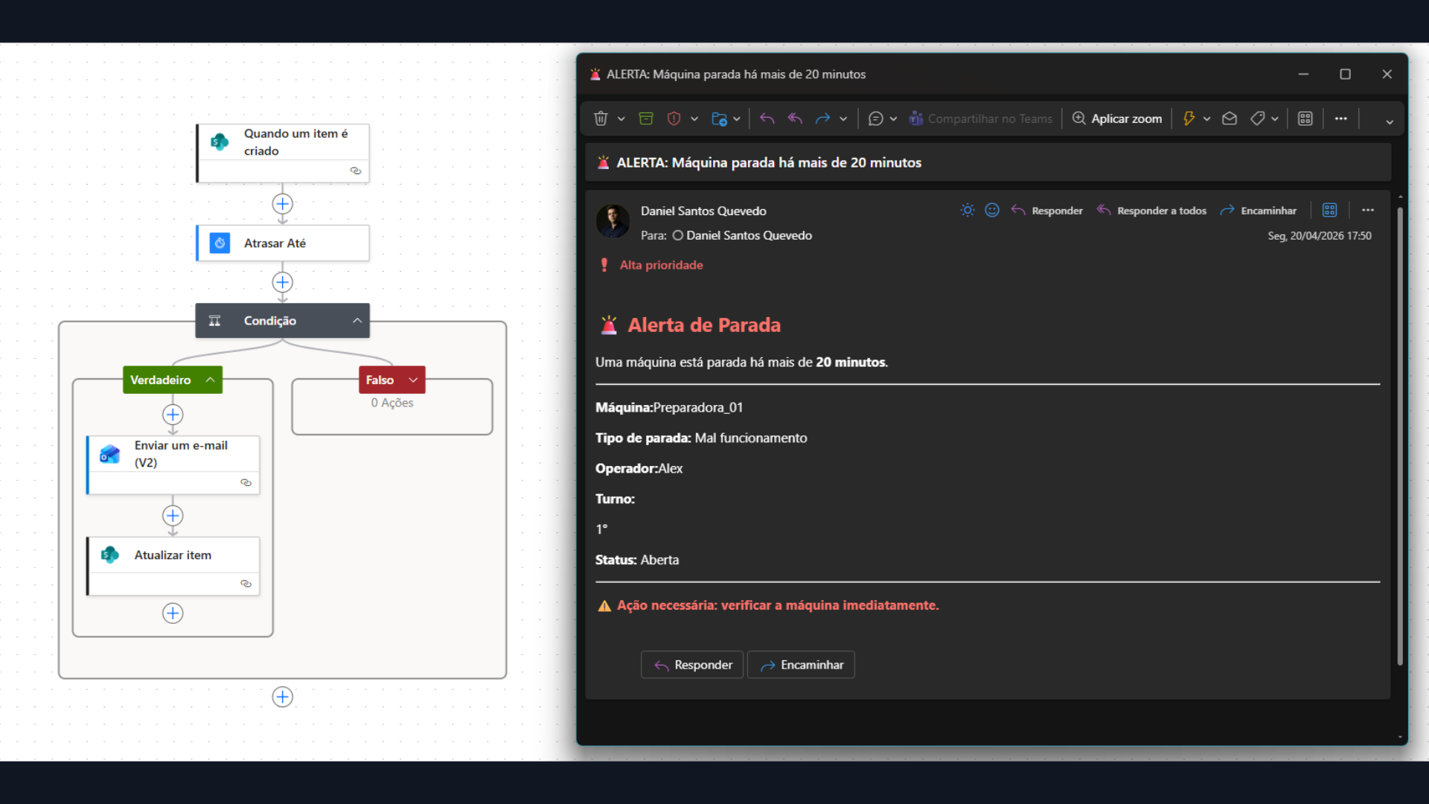The image size is (1429, 804).
Task: Undo the last action
Action: (767, 118)
